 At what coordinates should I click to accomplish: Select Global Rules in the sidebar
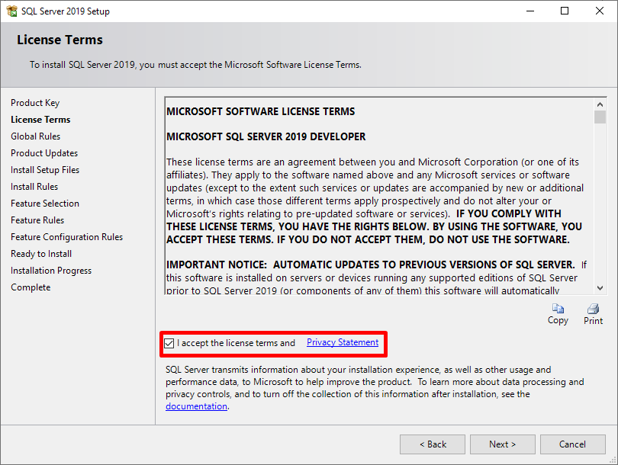click(x=36, y=136)
